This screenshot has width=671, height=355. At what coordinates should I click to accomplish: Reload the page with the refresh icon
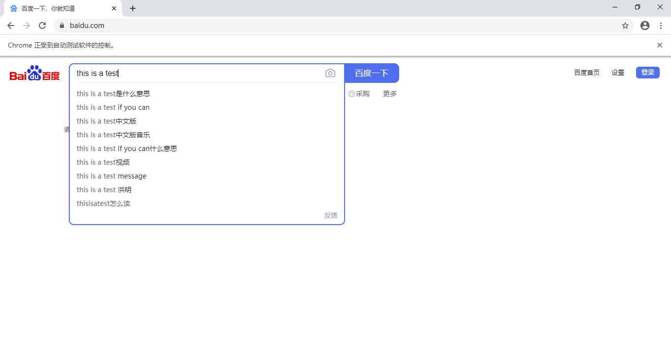point(42,25)
